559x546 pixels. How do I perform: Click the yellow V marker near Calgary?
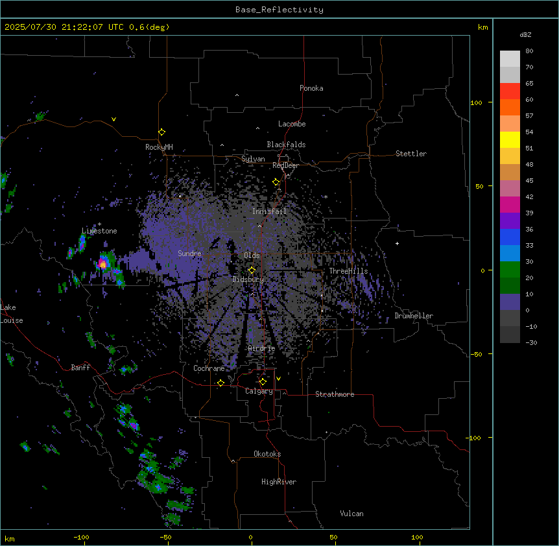(278, 379)
